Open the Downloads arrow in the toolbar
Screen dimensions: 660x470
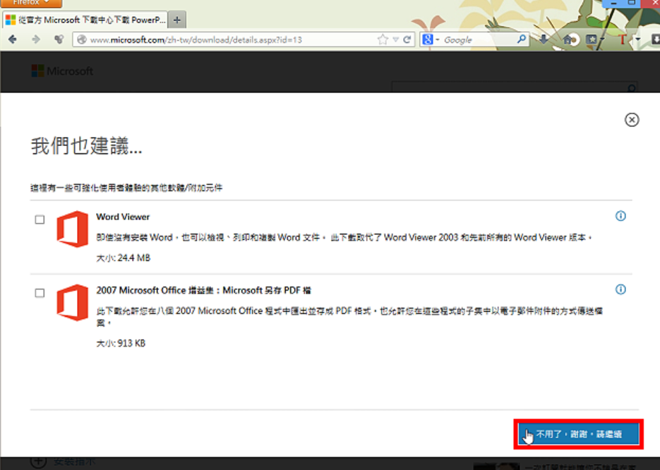click(544, 40)
